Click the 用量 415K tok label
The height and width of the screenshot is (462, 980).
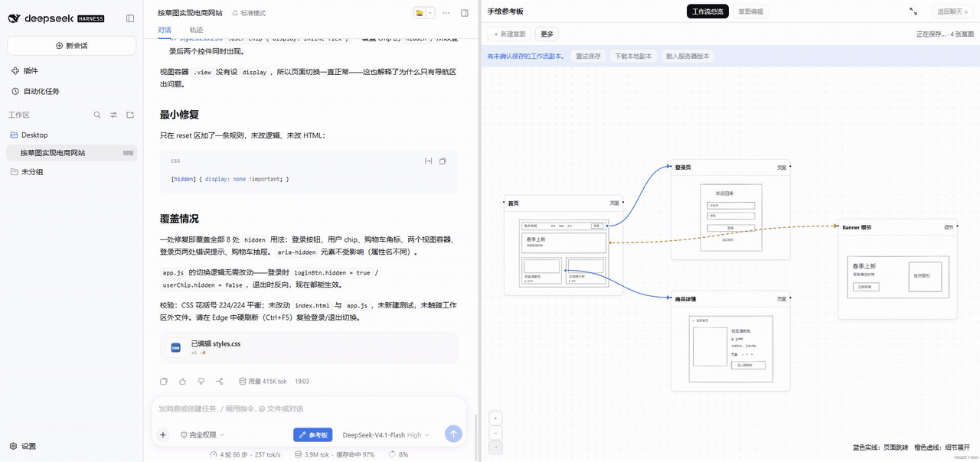pyautogui.click(x=263, y=381)
